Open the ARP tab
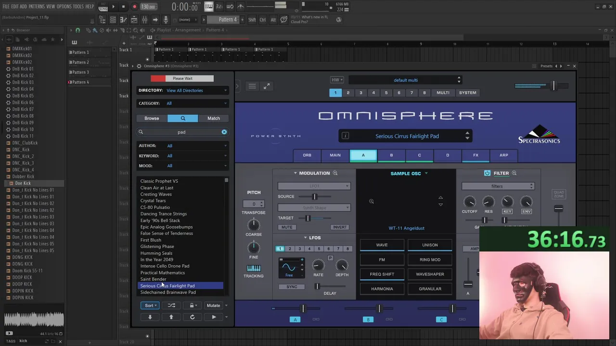 point(503,155)
